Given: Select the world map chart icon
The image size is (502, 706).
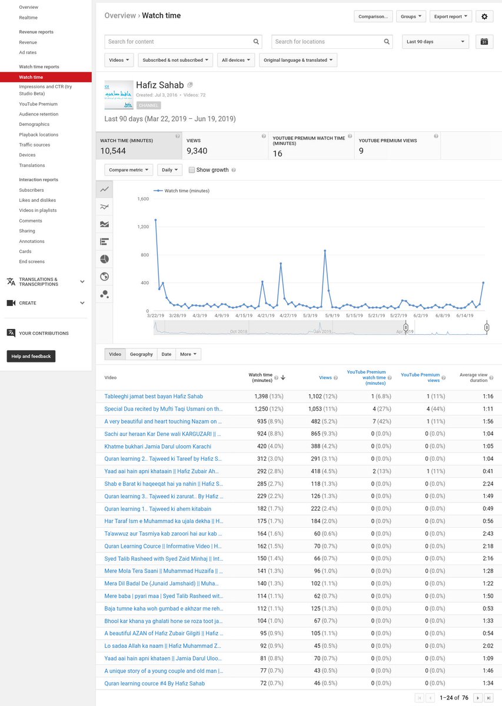Looking at the screenshot, I should tap(105, 277).
